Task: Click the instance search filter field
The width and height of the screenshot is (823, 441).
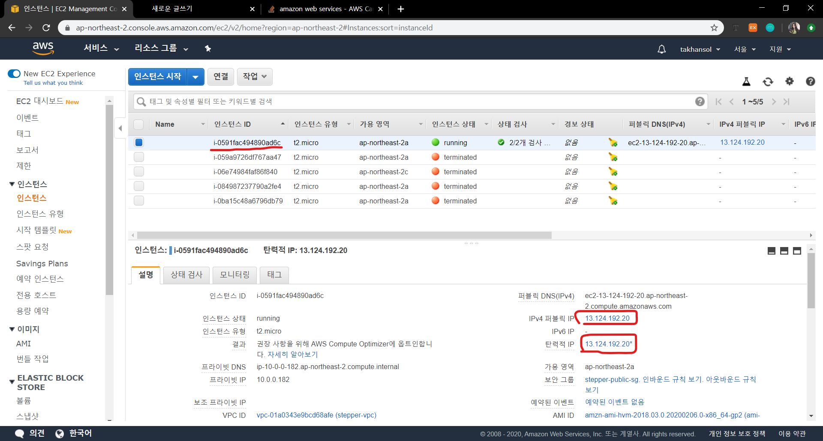Action: 420,101
